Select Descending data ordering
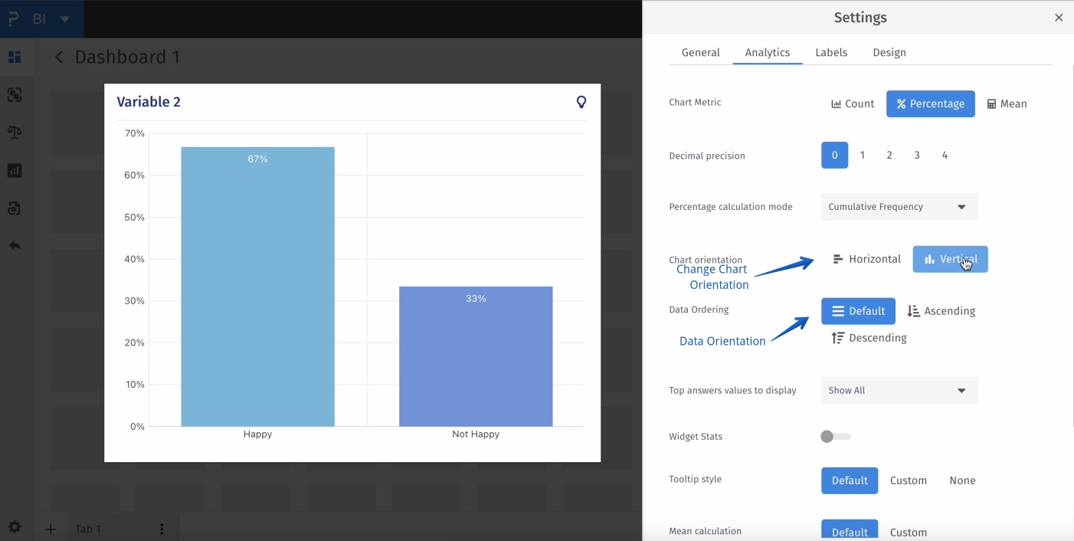This screenshot has height=541, width=1074. pos(869,338)
